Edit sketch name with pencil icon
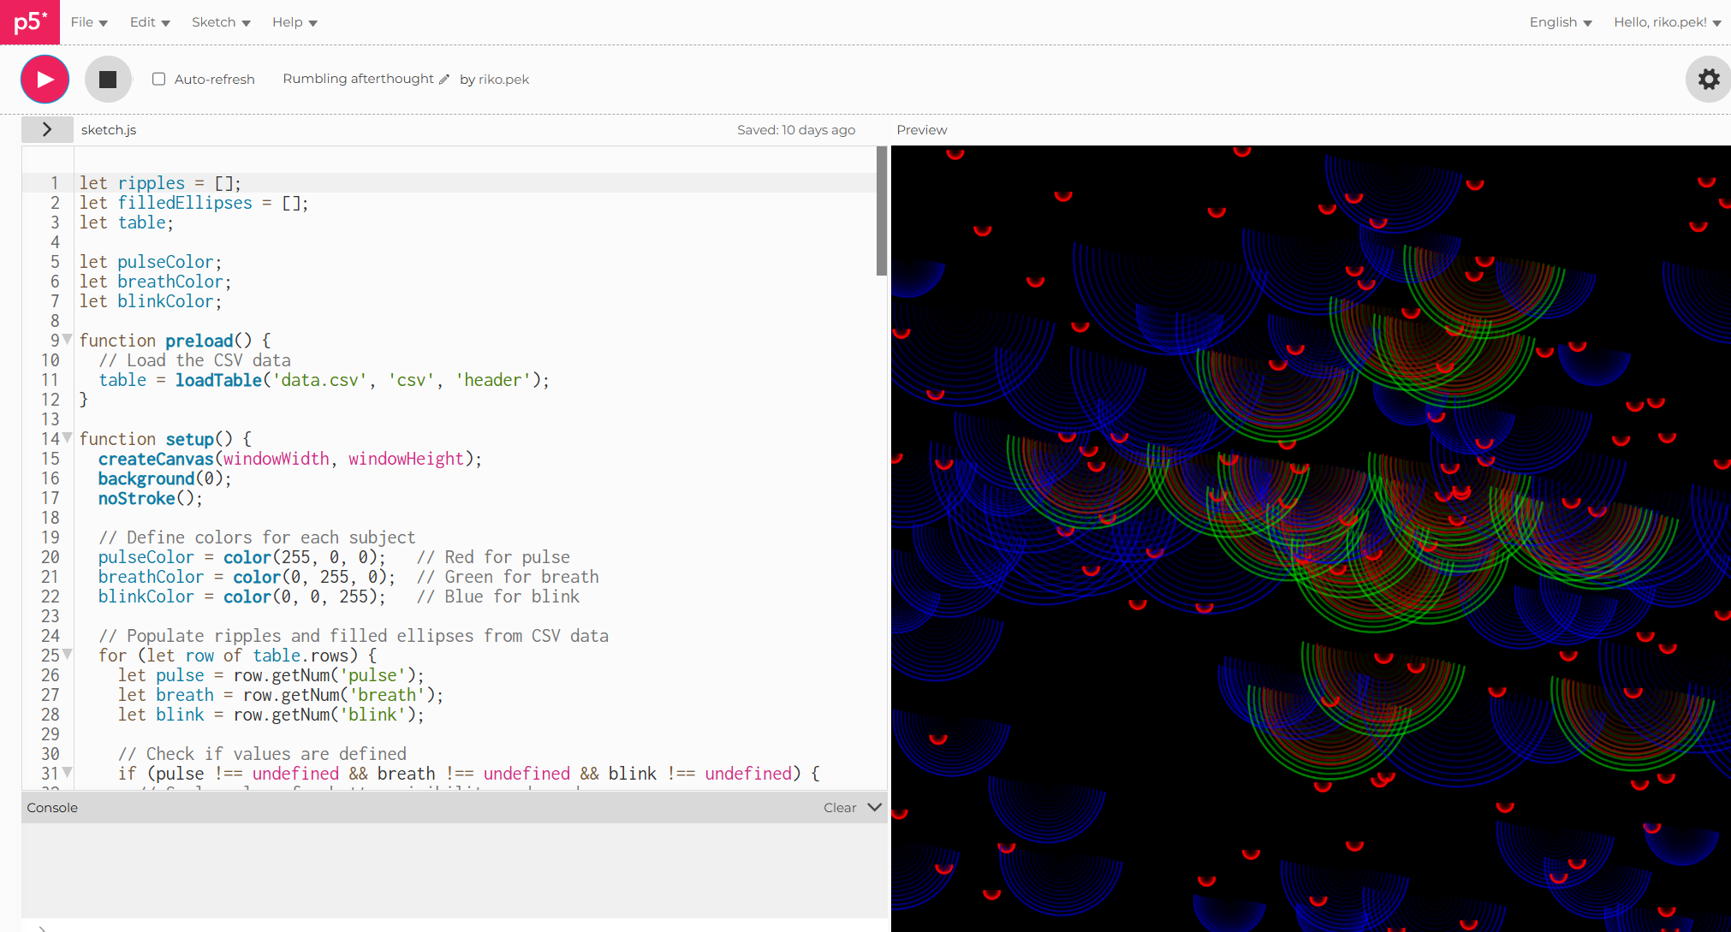This screenshot has width=1731, height=932. point(444,80)
